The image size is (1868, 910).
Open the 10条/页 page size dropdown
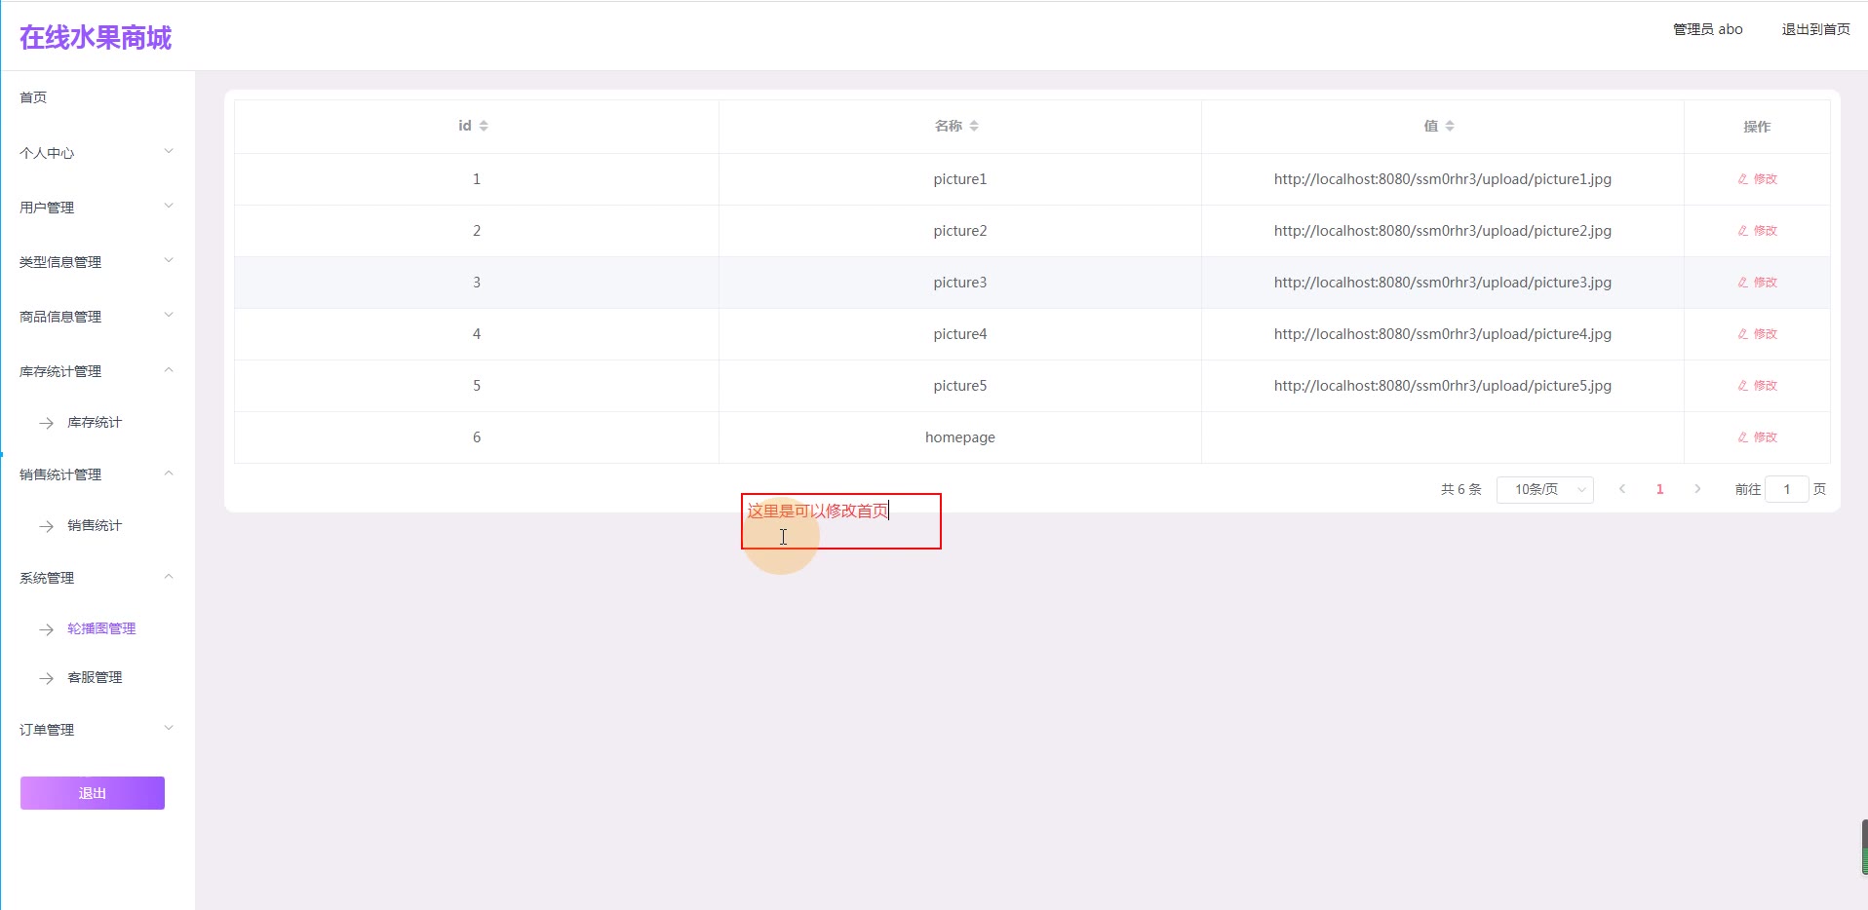[x=1544, y=489]
